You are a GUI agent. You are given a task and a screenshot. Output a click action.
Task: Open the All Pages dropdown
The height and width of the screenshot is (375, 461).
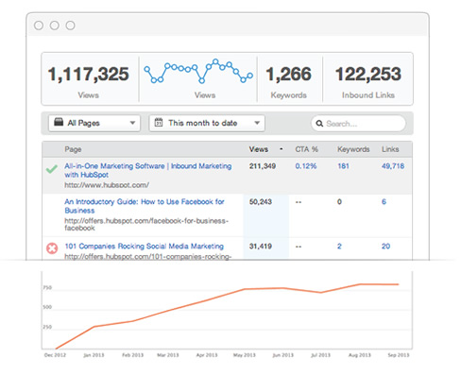click(94, 123)
